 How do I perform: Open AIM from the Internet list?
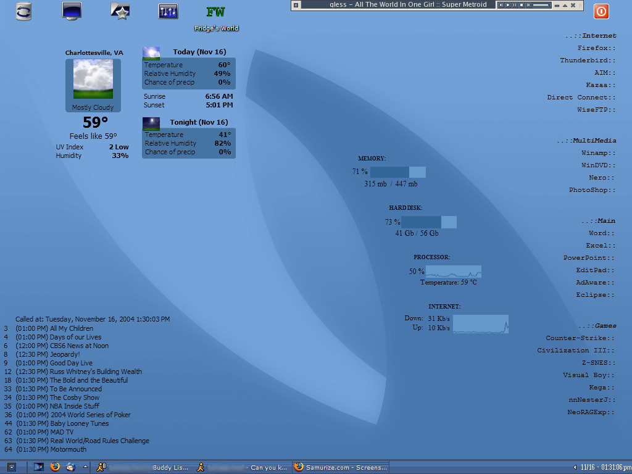605,73
